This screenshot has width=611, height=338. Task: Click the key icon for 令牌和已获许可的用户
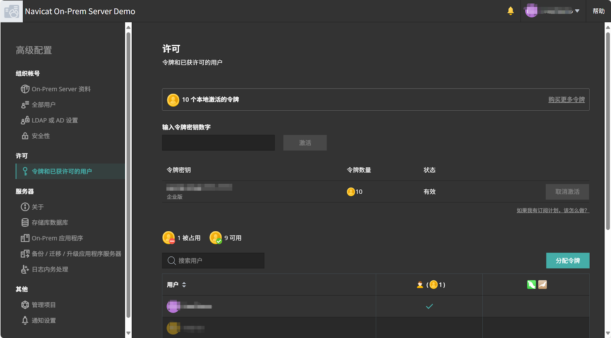pyautogui.click(x=25, y=171)
